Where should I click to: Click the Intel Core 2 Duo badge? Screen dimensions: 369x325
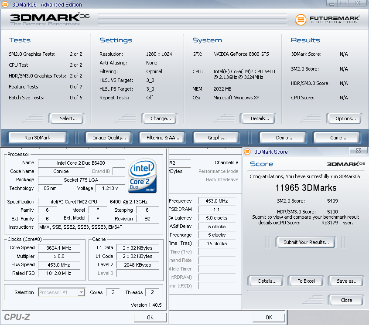pos(142,176)
